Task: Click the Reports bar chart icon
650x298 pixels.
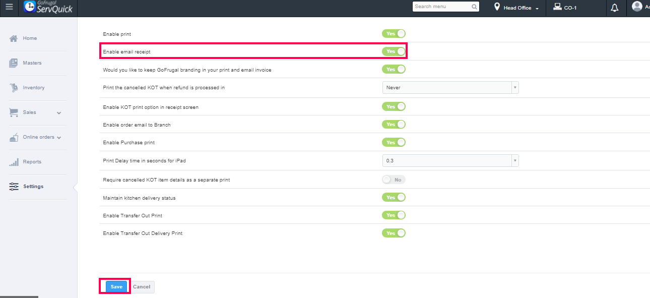Action: pos(14,162)
